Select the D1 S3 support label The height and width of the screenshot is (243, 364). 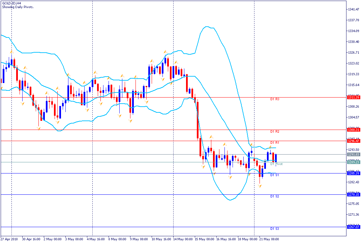[275, 229]
